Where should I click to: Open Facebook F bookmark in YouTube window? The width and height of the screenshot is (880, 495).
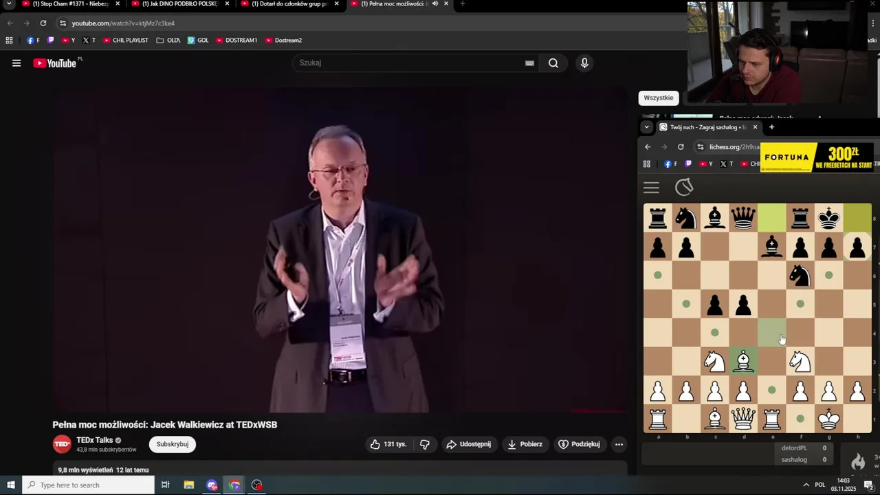[x=33, y=41]
